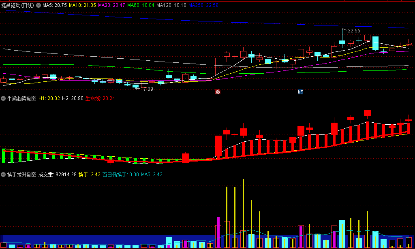Click the large red limit-up candle above 涨
The image size is (415, 249).
tap(218, 67)
